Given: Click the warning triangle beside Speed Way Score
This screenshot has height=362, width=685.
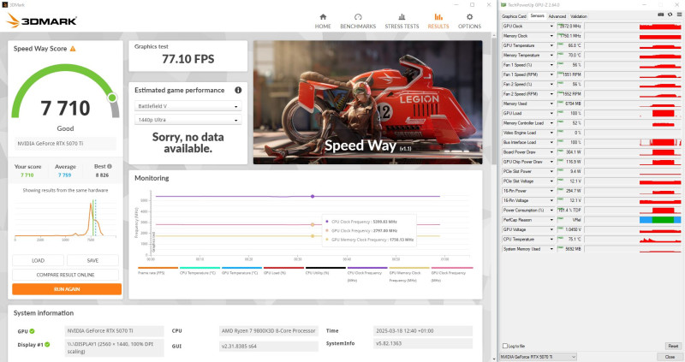Looking at the screenshot, I should tap(73, 49).
